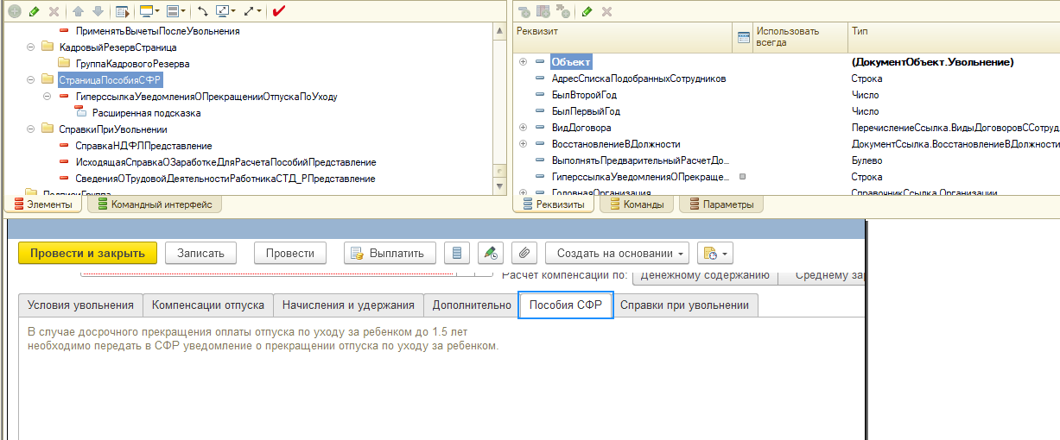This screenshot has height=440, width=1060.
Task: Collapse the КадровыйРезервСтраница folder
Action: 31,47
